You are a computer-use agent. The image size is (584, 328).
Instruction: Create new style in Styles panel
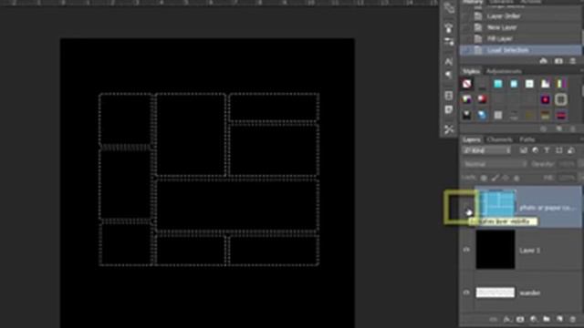tap(559, 128)
